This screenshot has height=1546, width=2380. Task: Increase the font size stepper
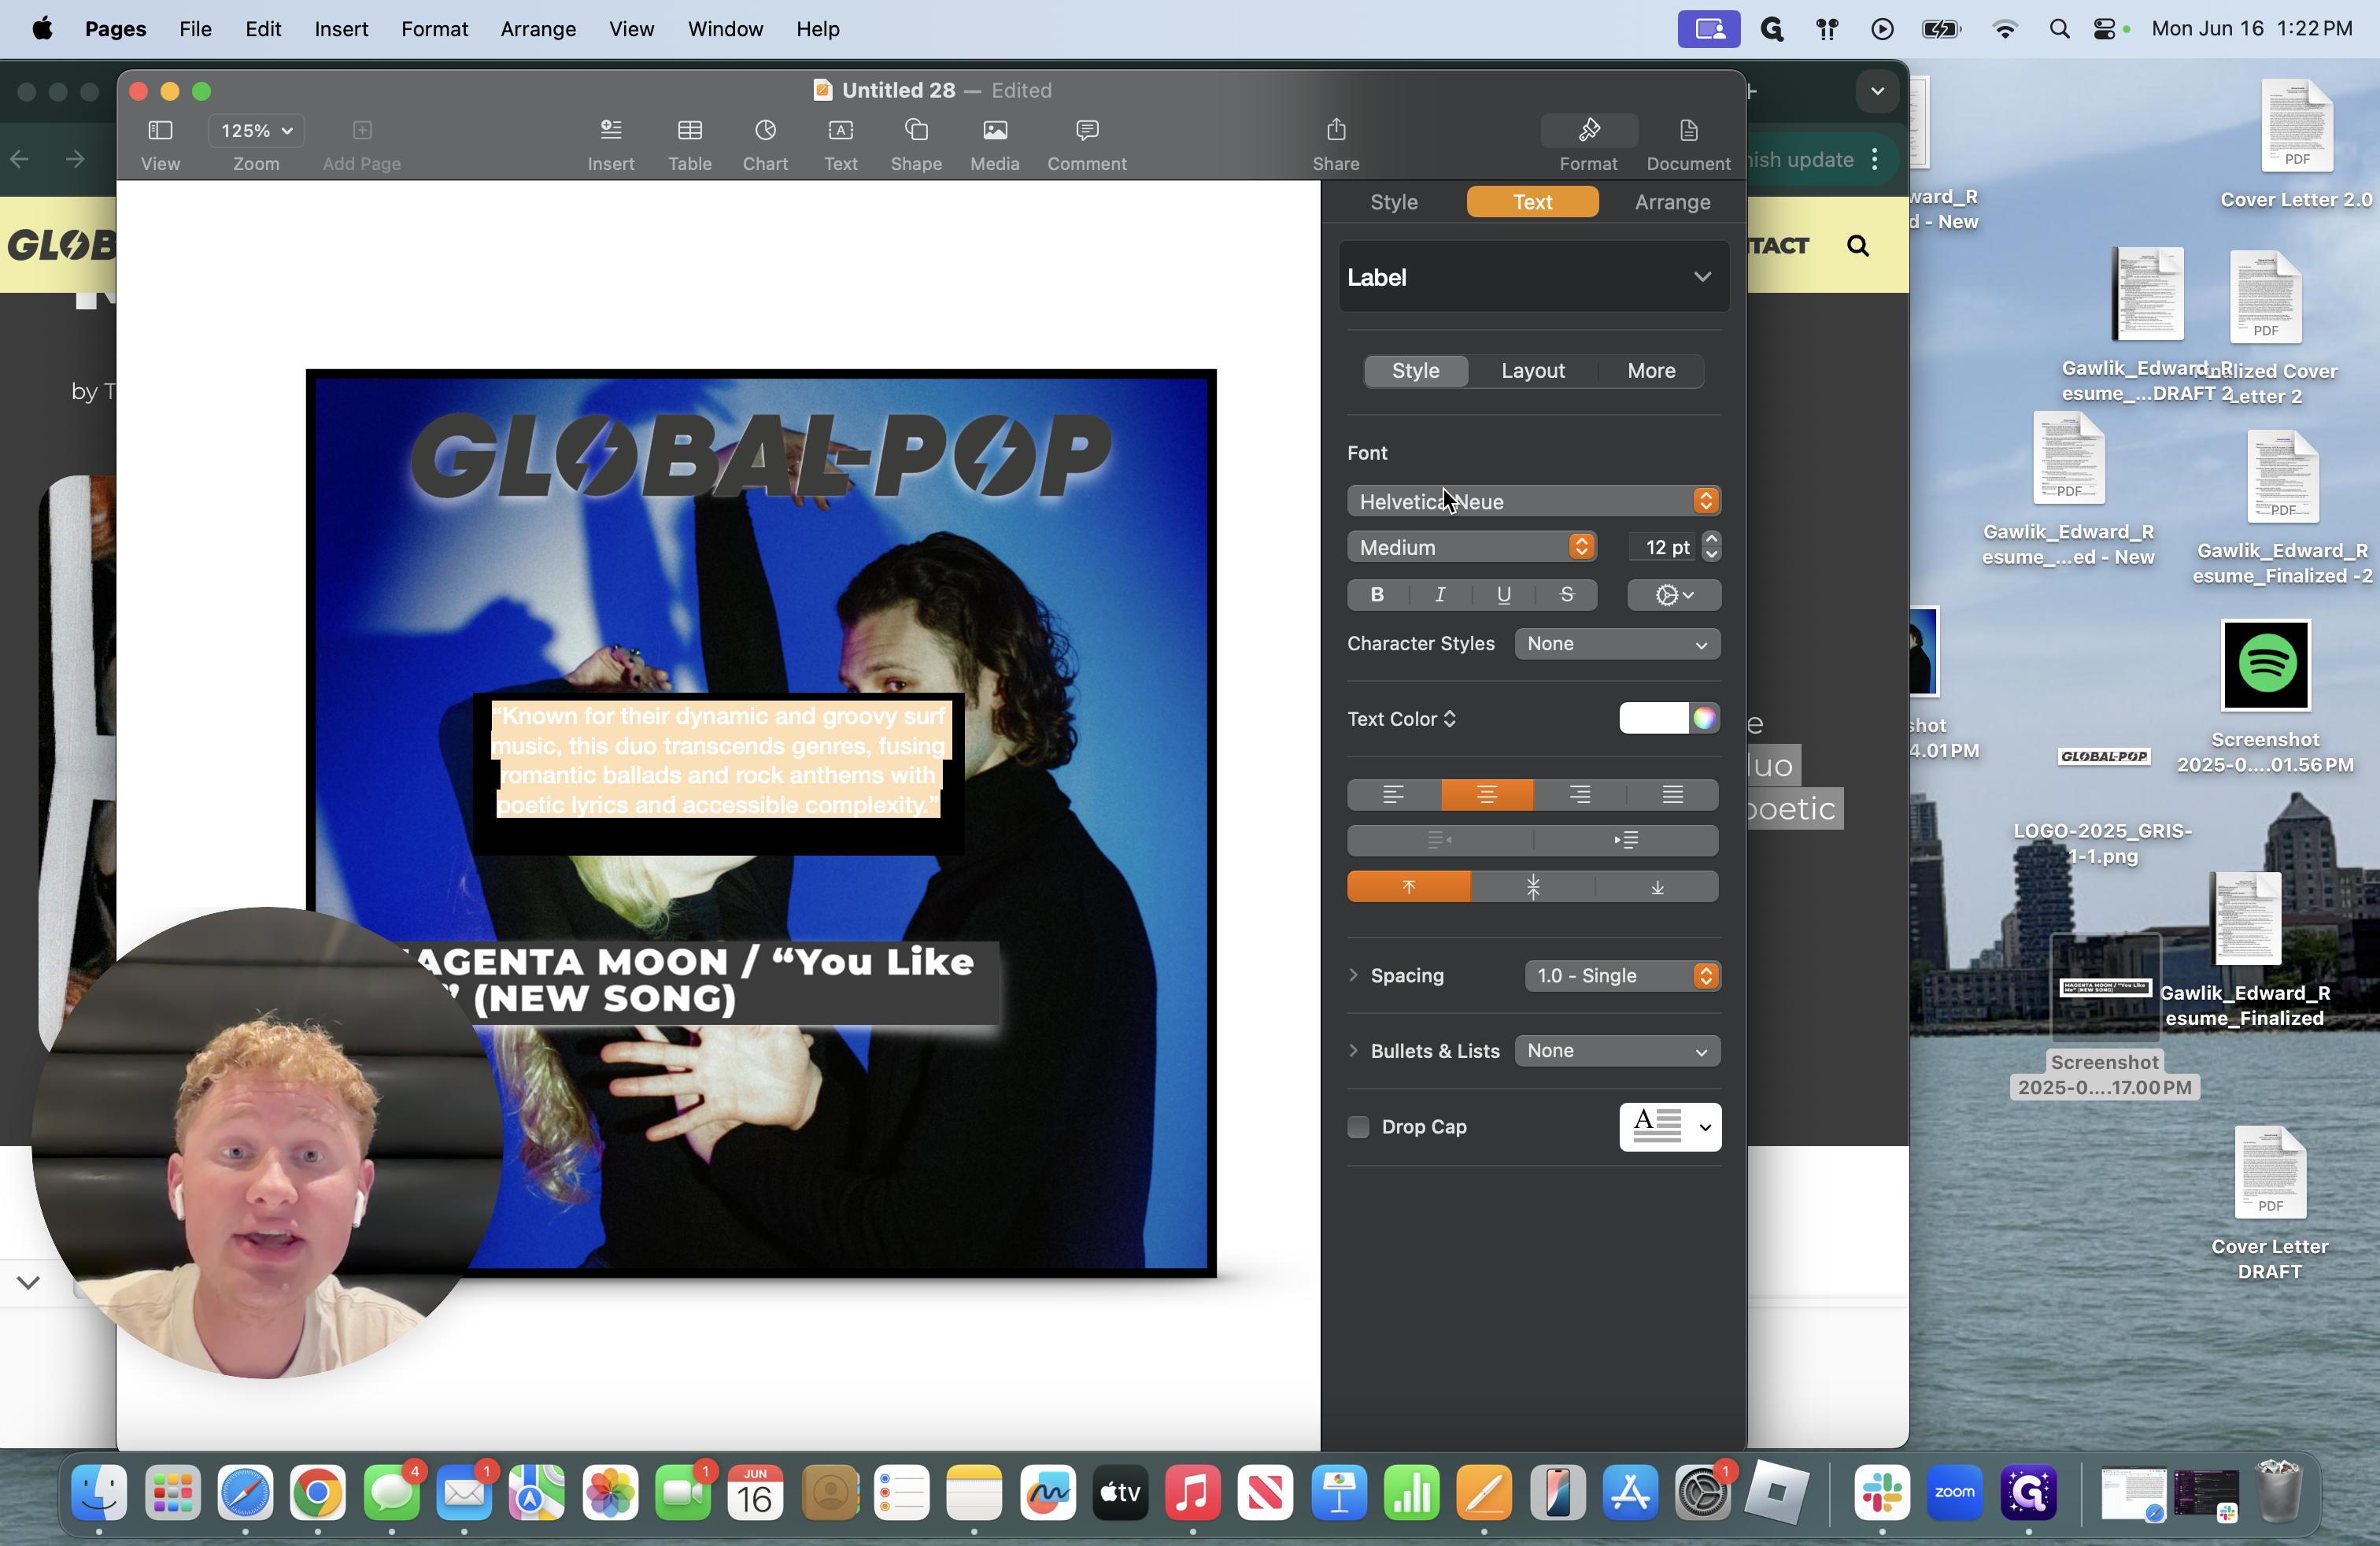[1712, 539]
